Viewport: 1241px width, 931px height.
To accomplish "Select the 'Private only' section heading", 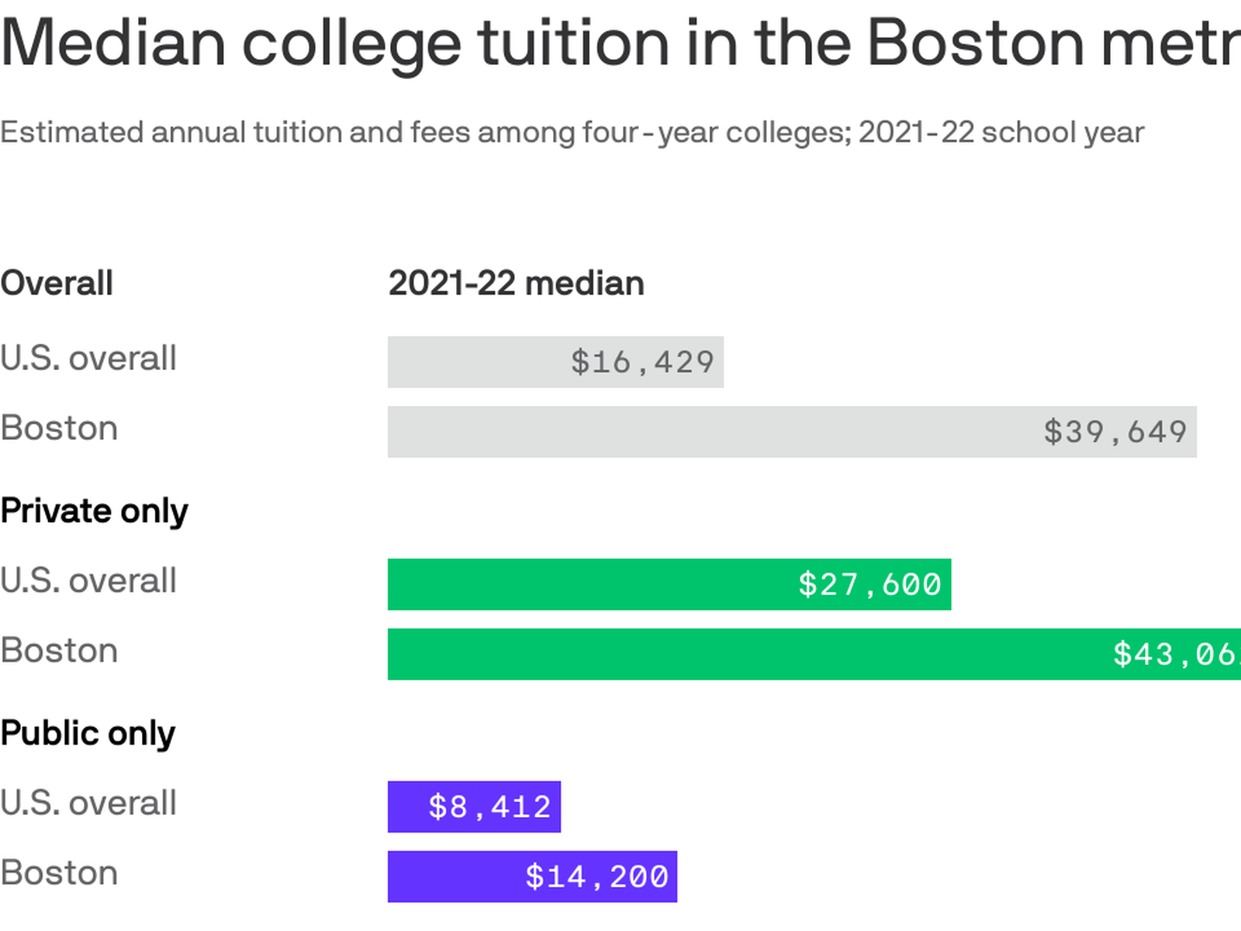I will (x=94, y=511).
